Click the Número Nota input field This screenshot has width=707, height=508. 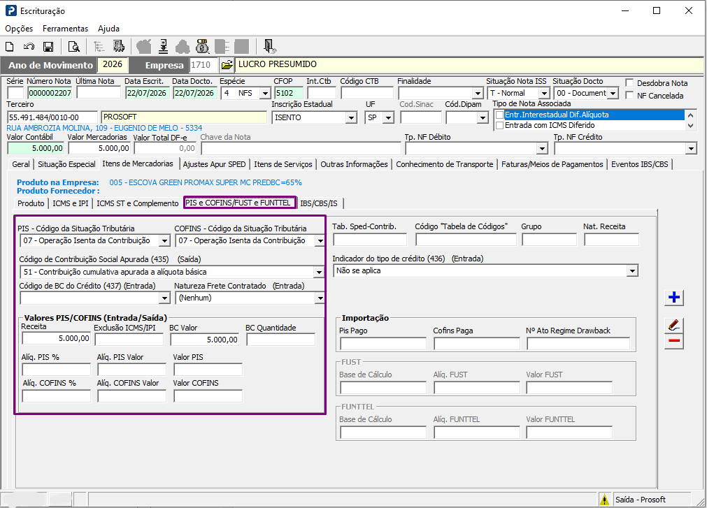[x=49, y=93]
